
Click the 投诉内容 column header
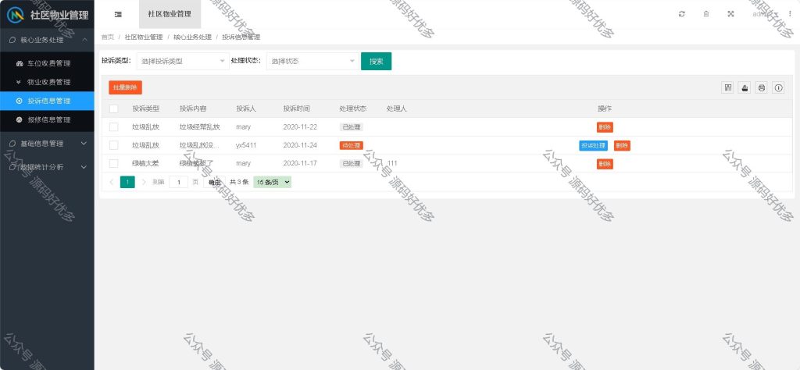coord(193,109)
